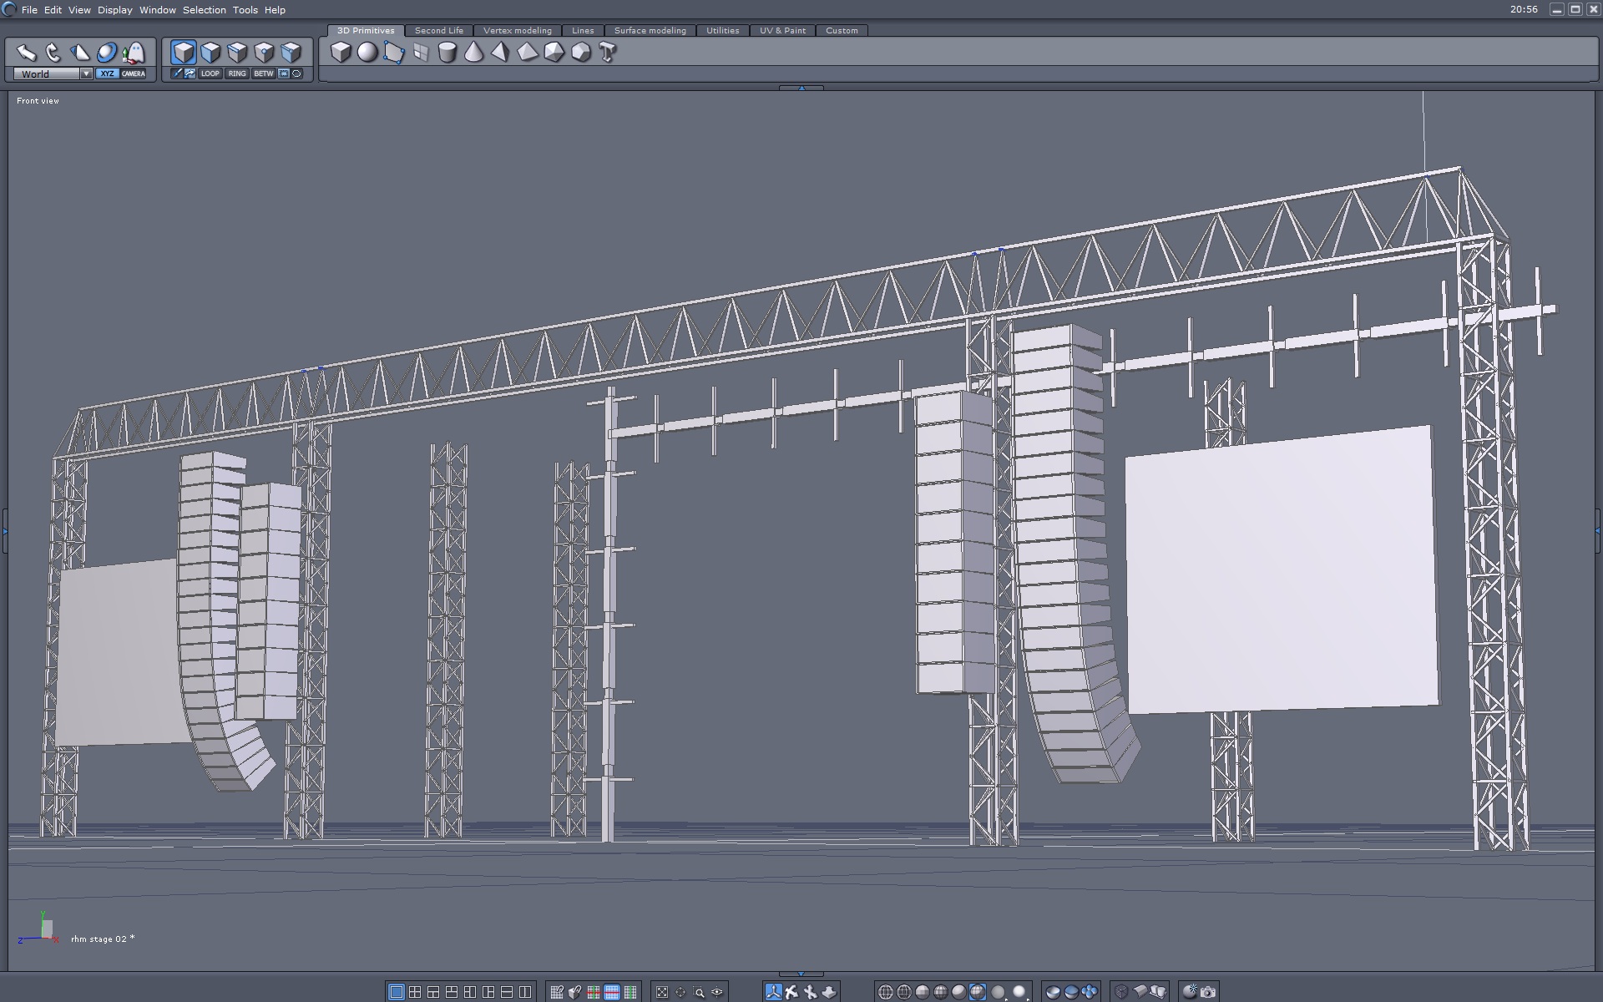Choose the smooth shaded sphere display

tap(959, 992)
